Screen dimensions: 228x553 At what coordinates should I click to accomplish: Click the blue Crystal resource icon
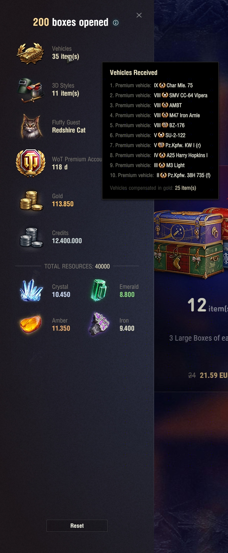[31, 291]
